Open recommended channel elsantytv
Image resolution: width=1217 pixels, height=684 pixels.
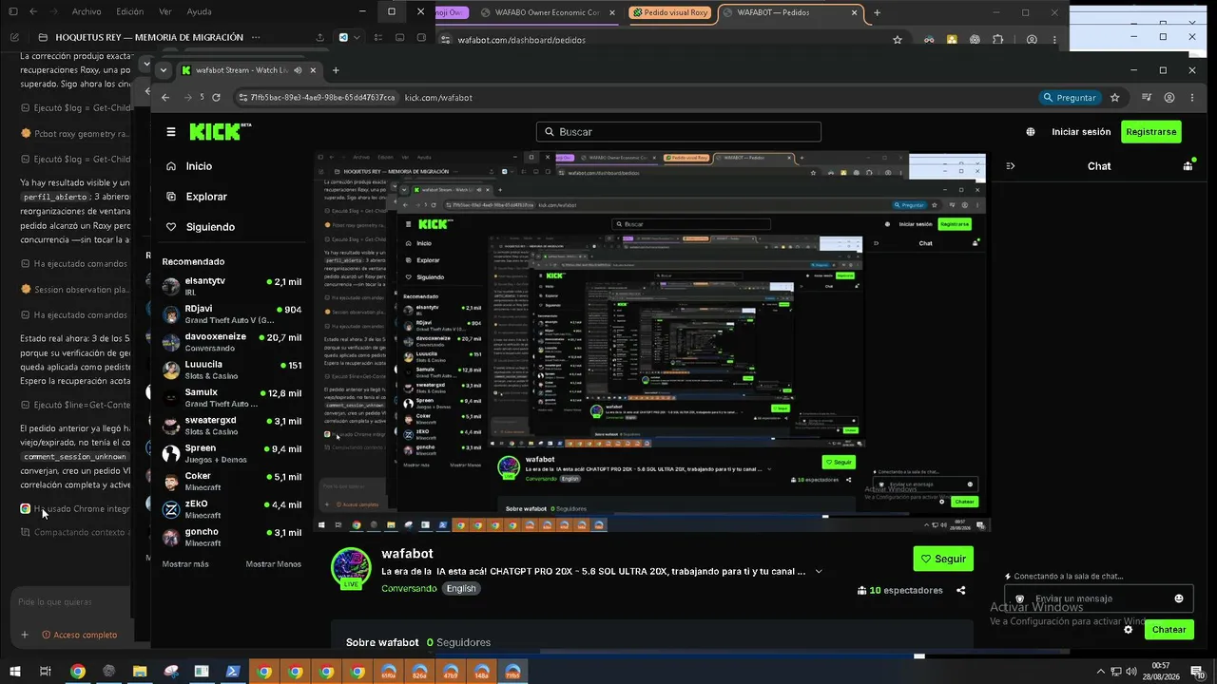[x=232, y=286]
